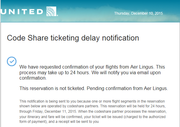Image resolution: width=180 pixels, height=127 pixels.
Task: Click the Code Share ticketing delay heading
Action: (x=73, y=38)
